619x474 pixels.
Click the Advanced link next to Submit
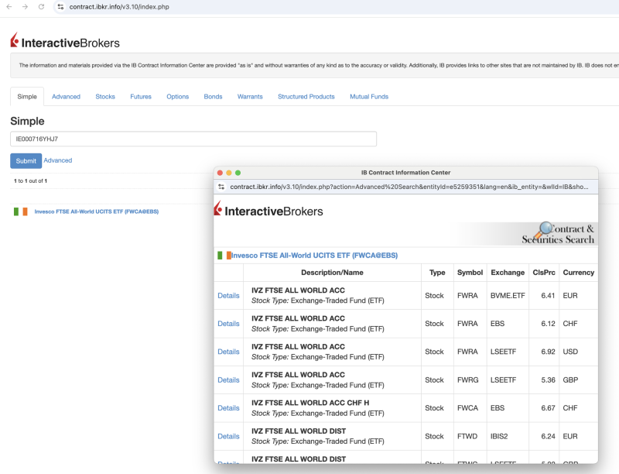pyautogui.click(x=58, y=160)
